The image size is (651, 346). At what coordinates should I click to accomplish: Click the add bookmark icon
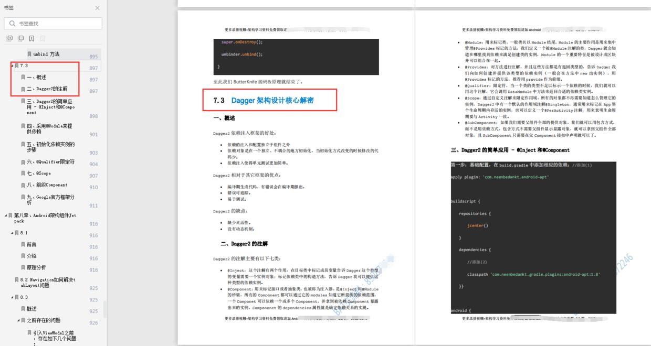[x=31, y=38]
